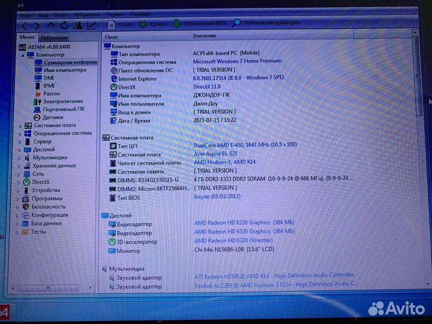Screen dimensions: 432x324
Task: Open the Избранное menu in menu bar
Action: 86,14
